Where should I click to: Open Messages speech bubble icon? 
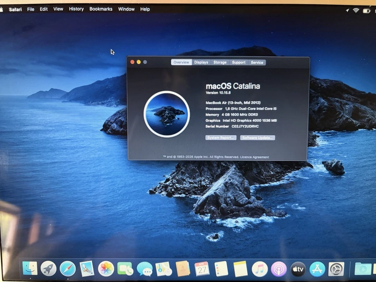pyautogui.click(x=145, y=269)
